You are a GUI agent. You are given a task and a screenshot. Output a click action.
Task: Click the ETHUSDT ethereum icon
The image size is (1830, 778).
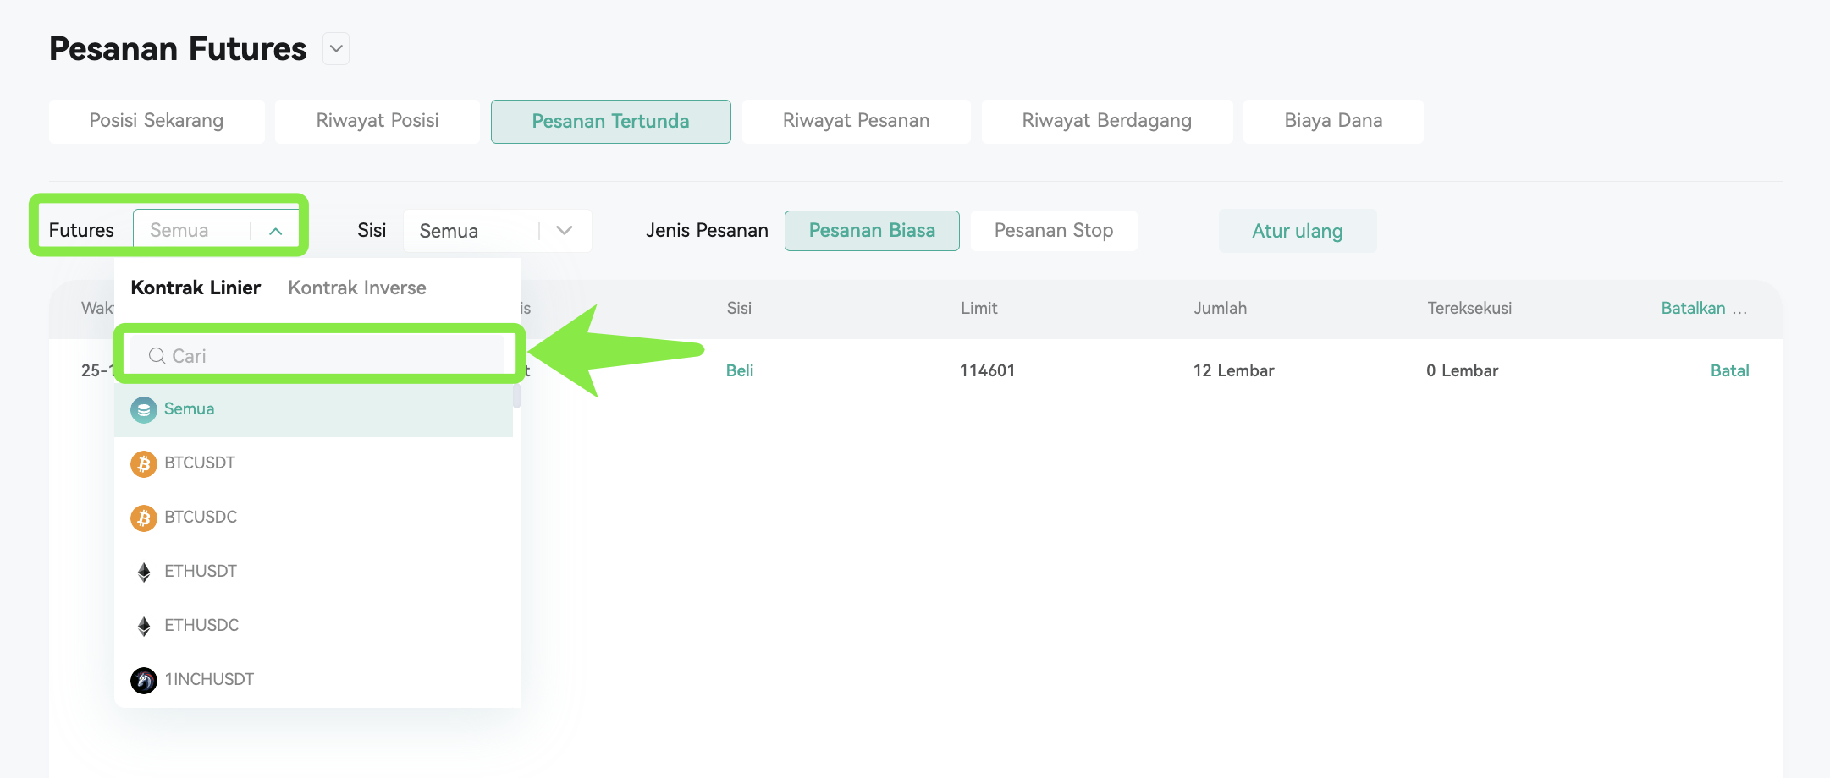[144, 573]
